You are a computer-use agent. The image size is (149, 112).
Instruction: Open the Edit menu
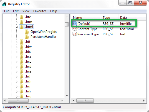click(16, 11)
